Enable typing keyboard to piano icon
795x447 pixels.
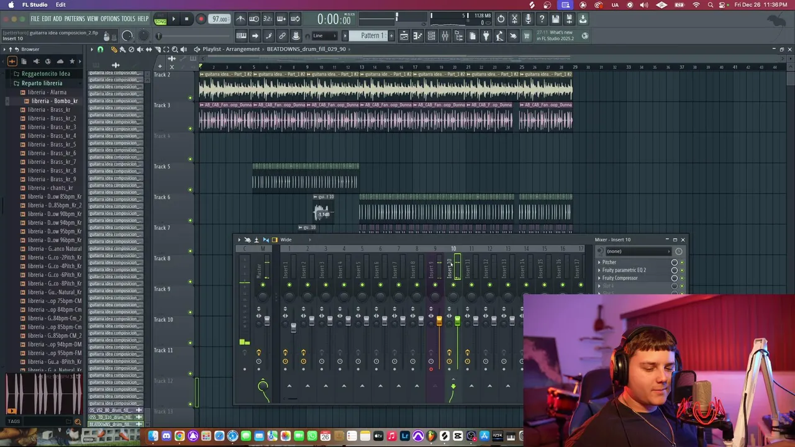[x=241, y=36]
